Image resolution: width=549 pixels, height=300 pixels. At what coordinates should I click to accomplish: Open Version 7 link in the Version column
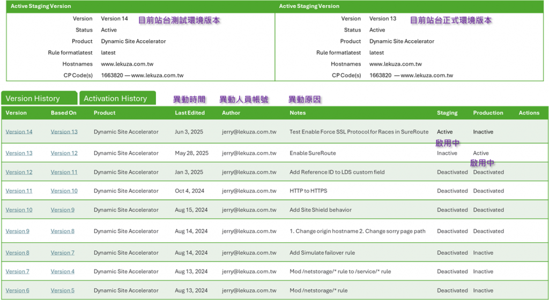click(18, 272)
